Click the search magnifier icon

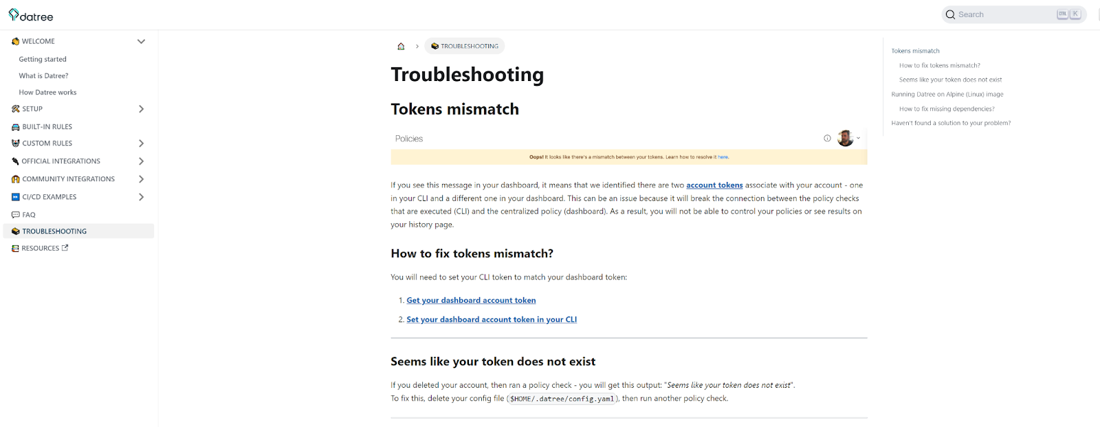tap(950, 14)
